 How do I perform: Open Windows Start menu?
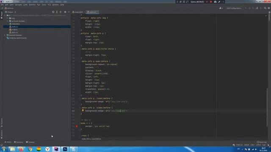pyautogui.click(x=4, y=149)
